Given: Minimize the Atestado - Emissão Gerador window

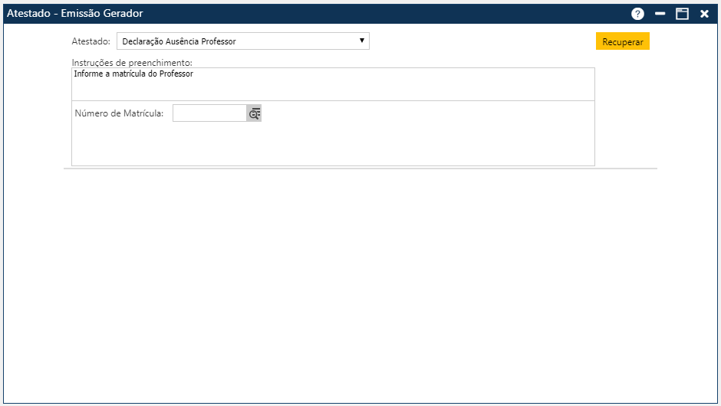Looking at the screenshot, I should pyautogui.click(x=660, y=14).
